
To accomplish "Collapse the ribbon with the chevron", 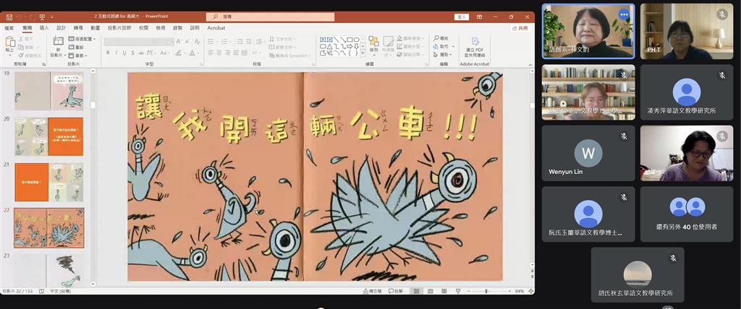I will [530, 64].
